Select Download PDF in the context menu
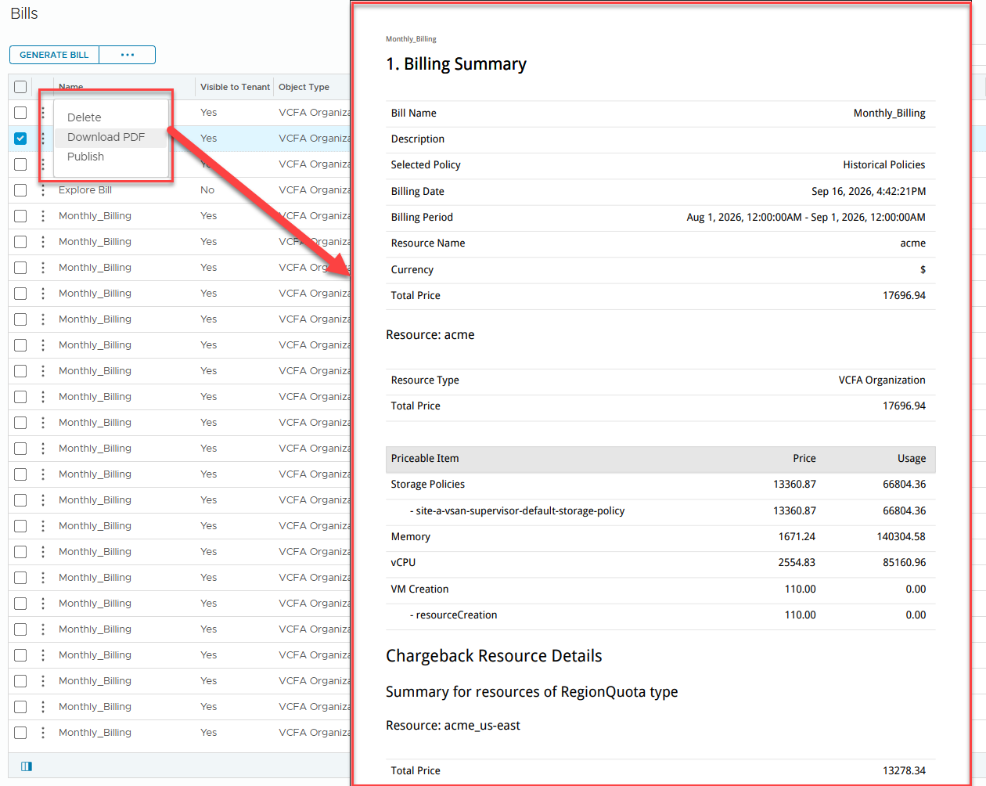Viewport: 986px width, 786px height. click(106, 137)
